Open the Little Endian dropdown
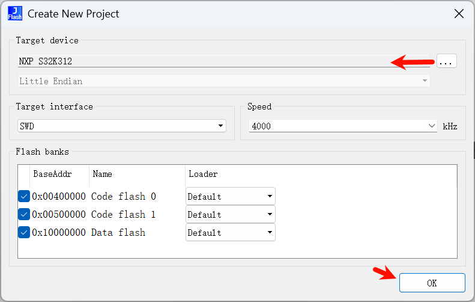 223,81
